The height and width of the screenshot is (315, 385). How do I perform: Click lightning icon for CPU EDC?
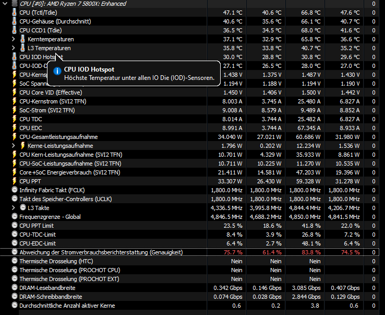[15, 128]
